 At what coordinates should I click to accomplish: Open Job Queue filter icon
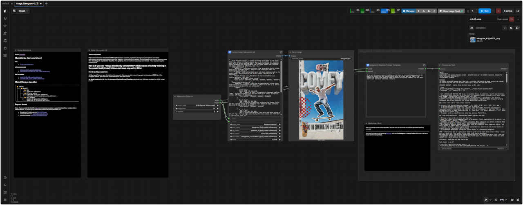pos(505,28)
